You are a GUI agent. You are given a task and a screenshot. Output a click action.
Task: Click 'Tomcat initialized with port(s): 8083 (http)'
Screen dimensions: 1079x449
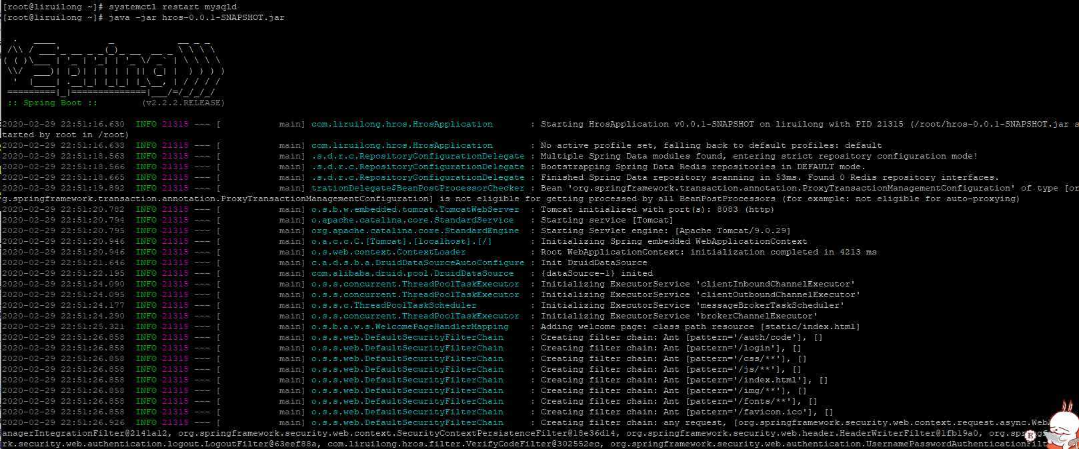(658, 209)
